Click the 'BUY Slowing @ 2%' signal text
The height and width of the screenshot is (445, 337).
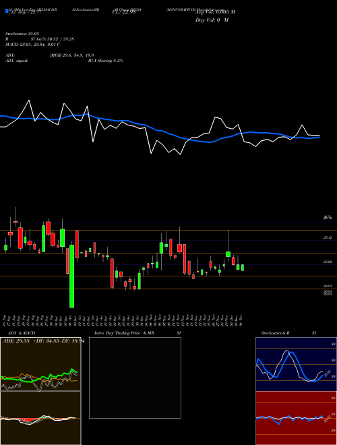(106, 61)
